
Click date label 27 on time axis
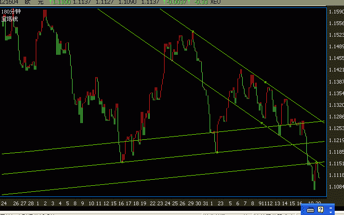[x=23, y=203]
